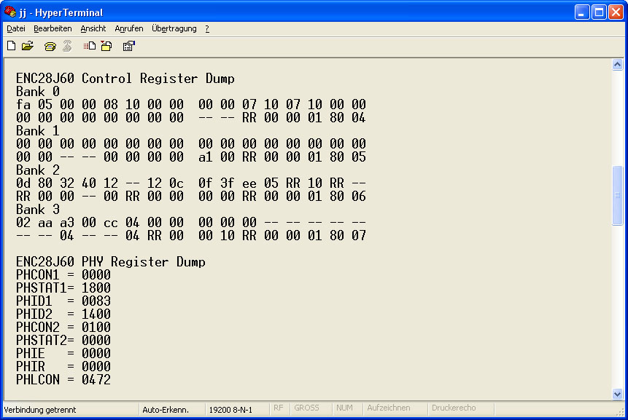Click the HyperTerminal title bar app icon
The image size is (628, 420).
10,12
